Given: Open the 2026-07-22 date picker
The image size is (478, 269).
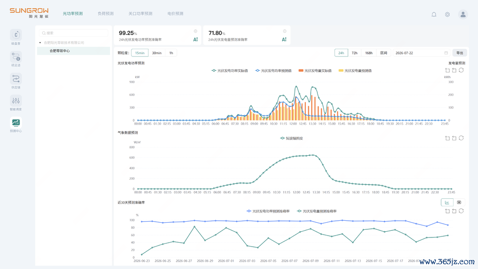Looking at the screenshot, I should click(421, 53).
